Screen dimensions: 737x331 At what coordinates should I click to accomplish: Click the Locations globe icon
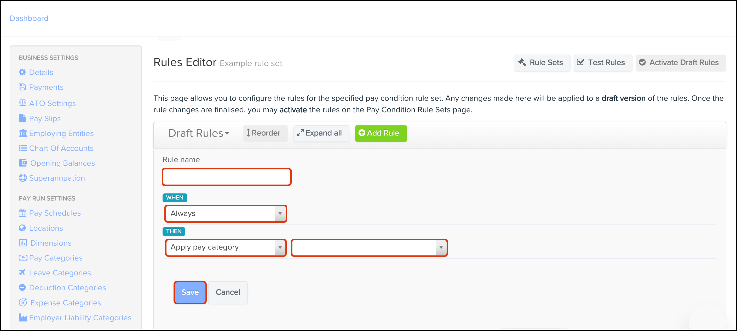tap(22, 228)
